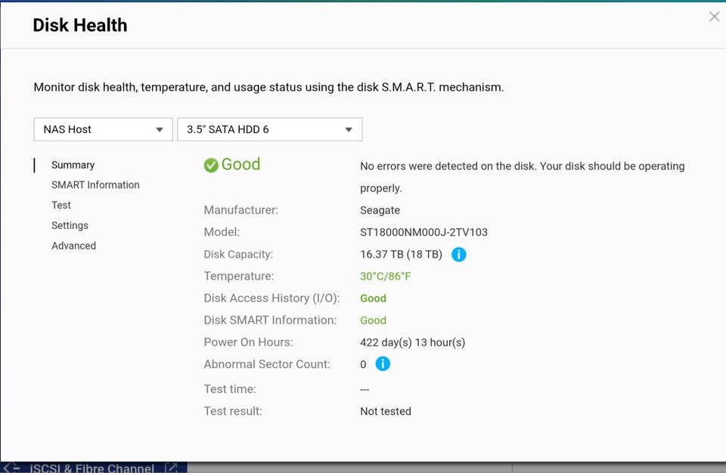Click the large Good status text
Viewport: 726px width, 473px height.
(240, 164)
